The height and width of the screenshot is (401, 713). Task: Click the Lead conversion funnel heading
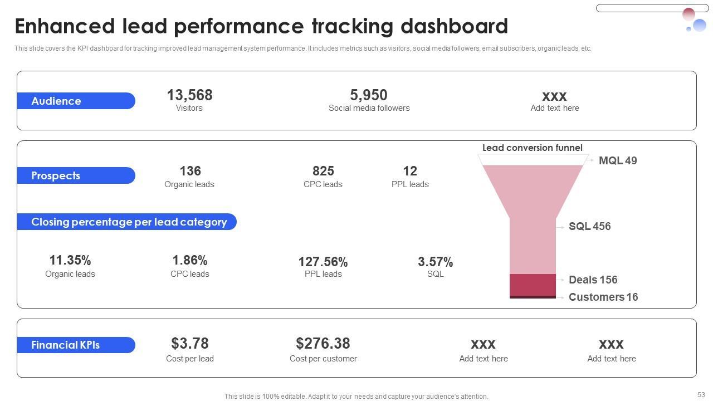tap(532, 148)
